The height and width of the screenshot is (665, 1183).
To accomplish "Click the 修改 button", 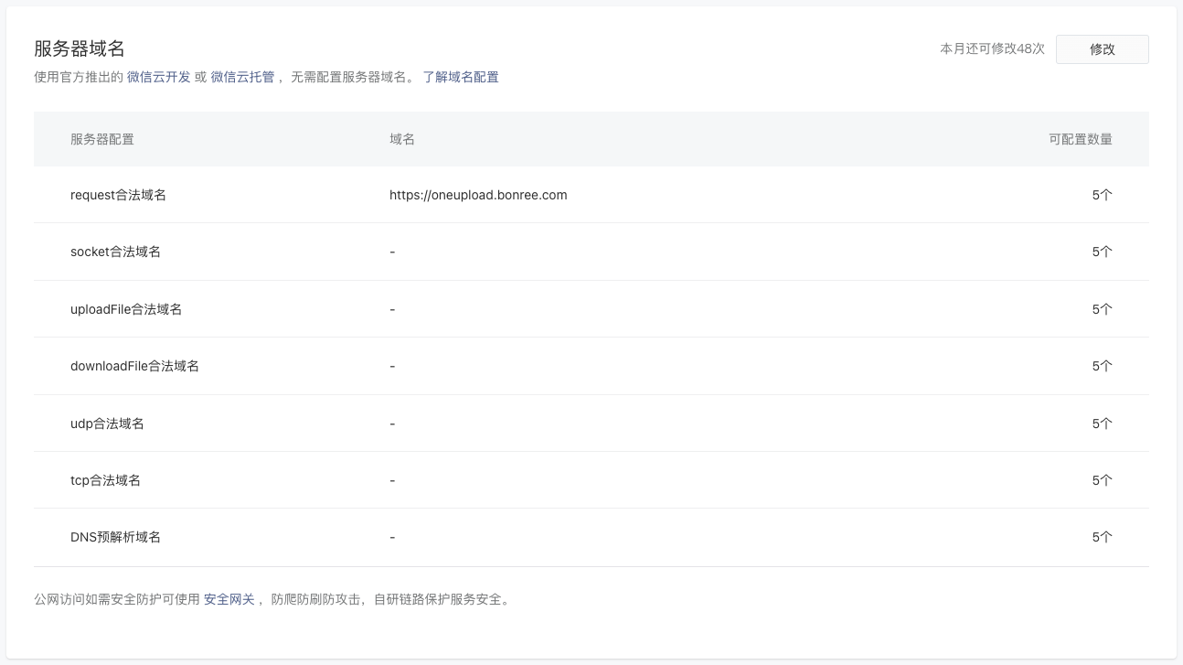I will (1102, 49).
